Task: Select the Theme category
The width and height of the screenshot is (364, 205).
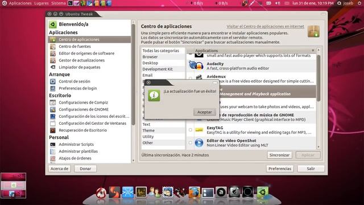Action: point(163,130)
